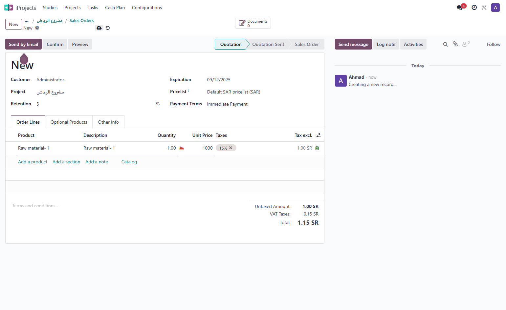
Task: Open the Cash Plan menu
Action: tap(115, 8)
